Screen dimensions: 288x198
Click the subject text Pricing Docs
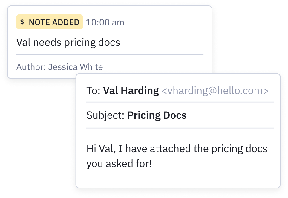[x=157, y=115]
